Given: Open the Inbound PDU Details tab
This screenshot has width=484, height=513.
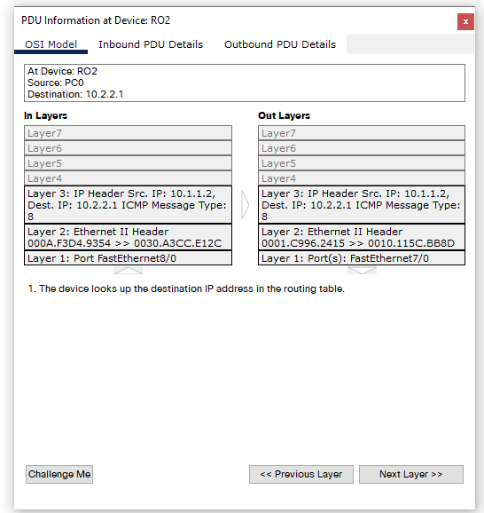Looking at the screenshot, I should (x=151, y=44).
